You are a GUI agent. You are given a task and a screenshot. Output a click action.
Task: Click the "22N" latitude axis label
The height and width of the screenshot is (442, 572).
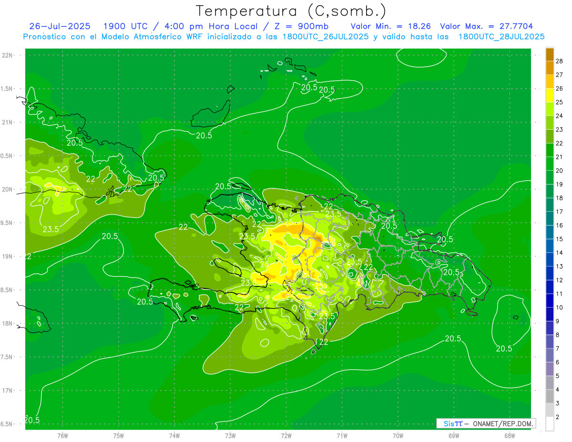pos(7,55)
